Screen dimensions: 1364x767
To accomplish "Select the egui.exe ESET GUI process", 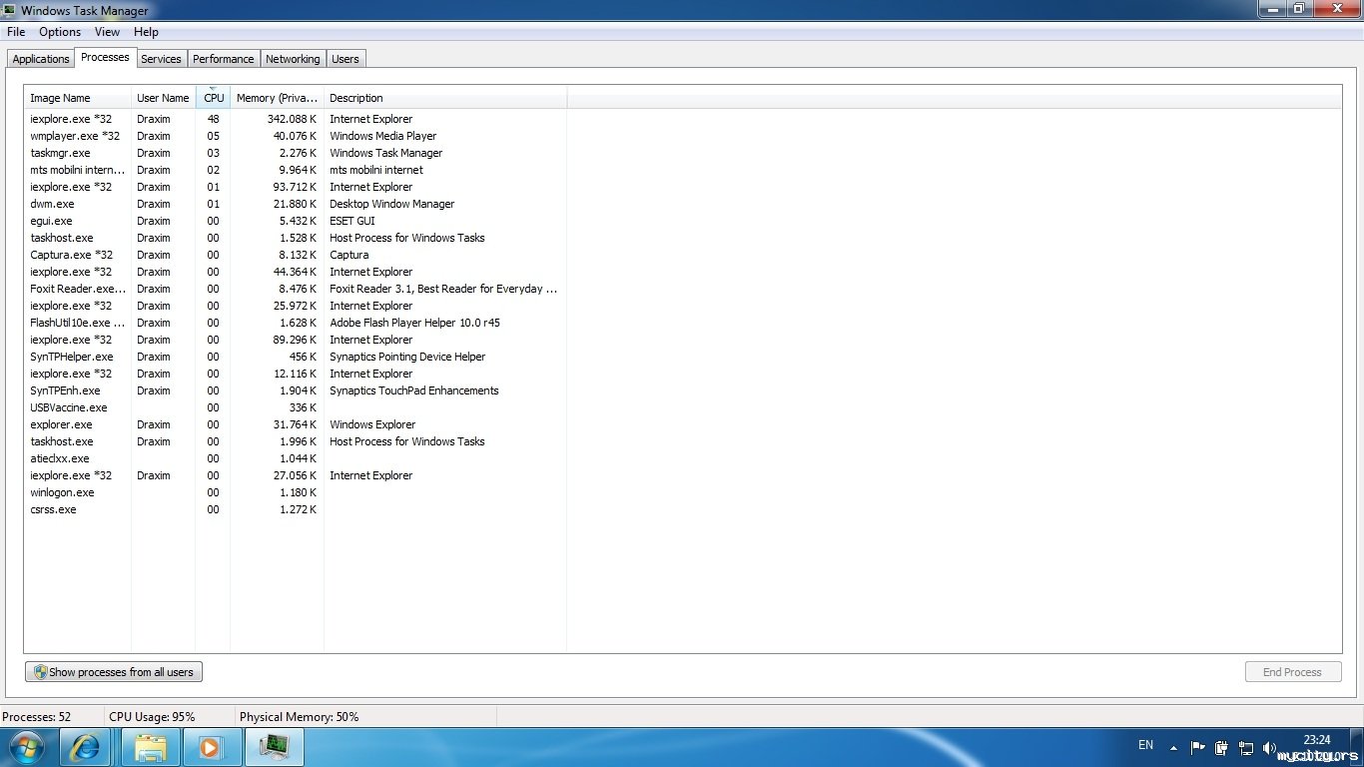I will 296,221.
